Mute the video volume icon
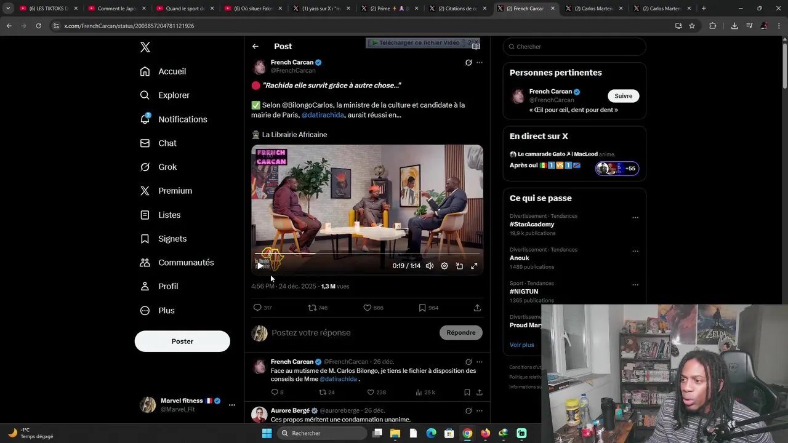Image resolution: width=788 pixels, height=443 pixels. pos(430,266)
